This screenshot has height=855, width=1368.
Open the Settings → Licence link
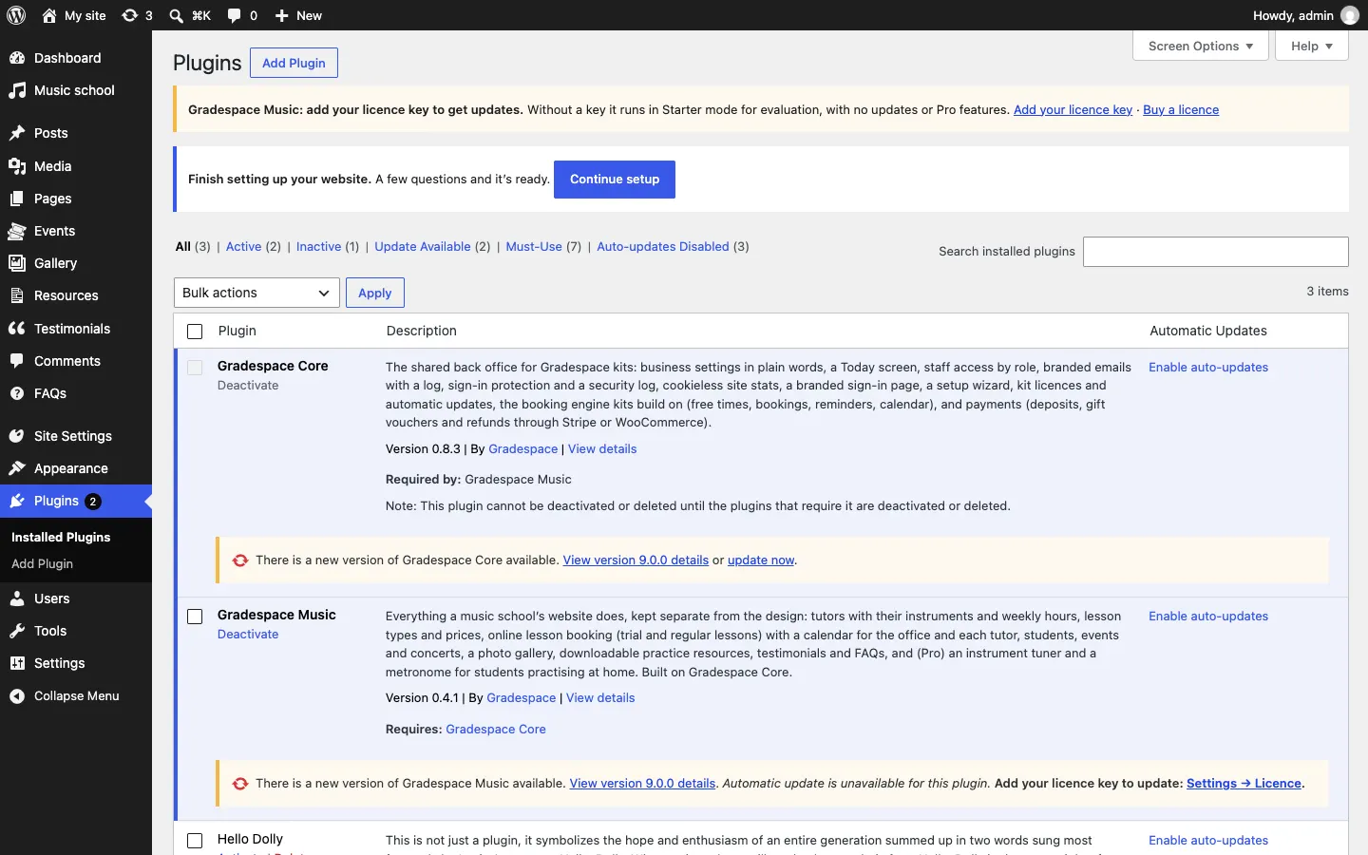(1244, 783)
